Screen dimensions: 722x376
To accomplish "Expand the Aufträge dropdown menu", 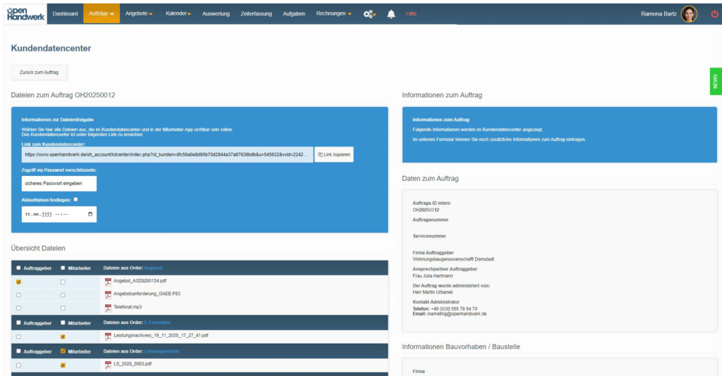I will 102,13.
